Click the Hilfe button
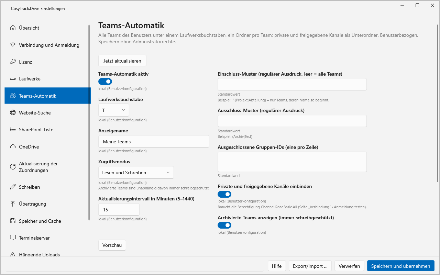This screenshot has width=440, height=275. (277, 266)
